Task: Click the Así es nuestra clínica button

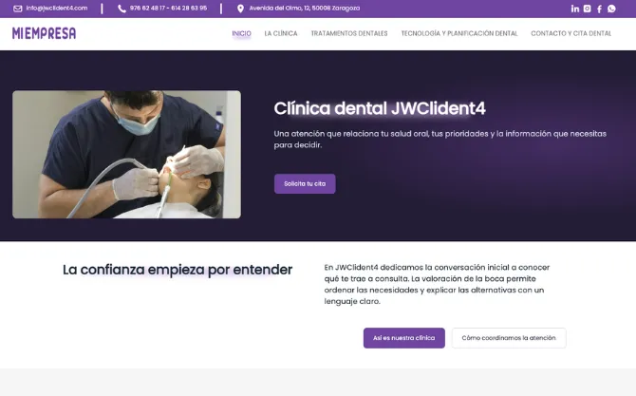Action: (404, 338)
